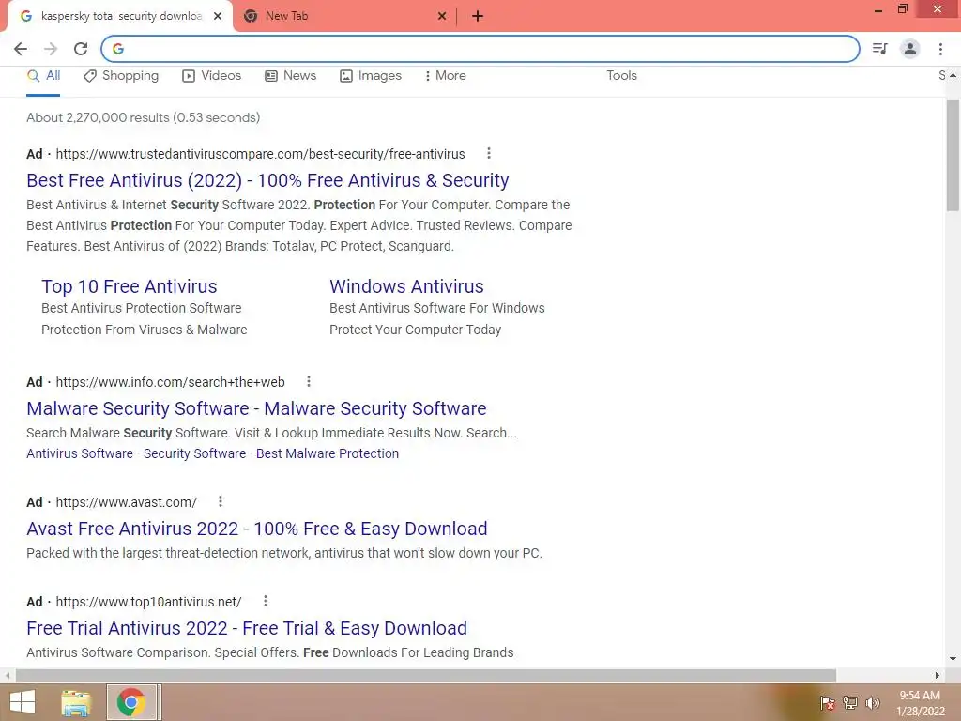This screenshot has width=961, height=721.
Task: Open options for trustedantiviruscompare ad
Action: [x=488, y=153]
